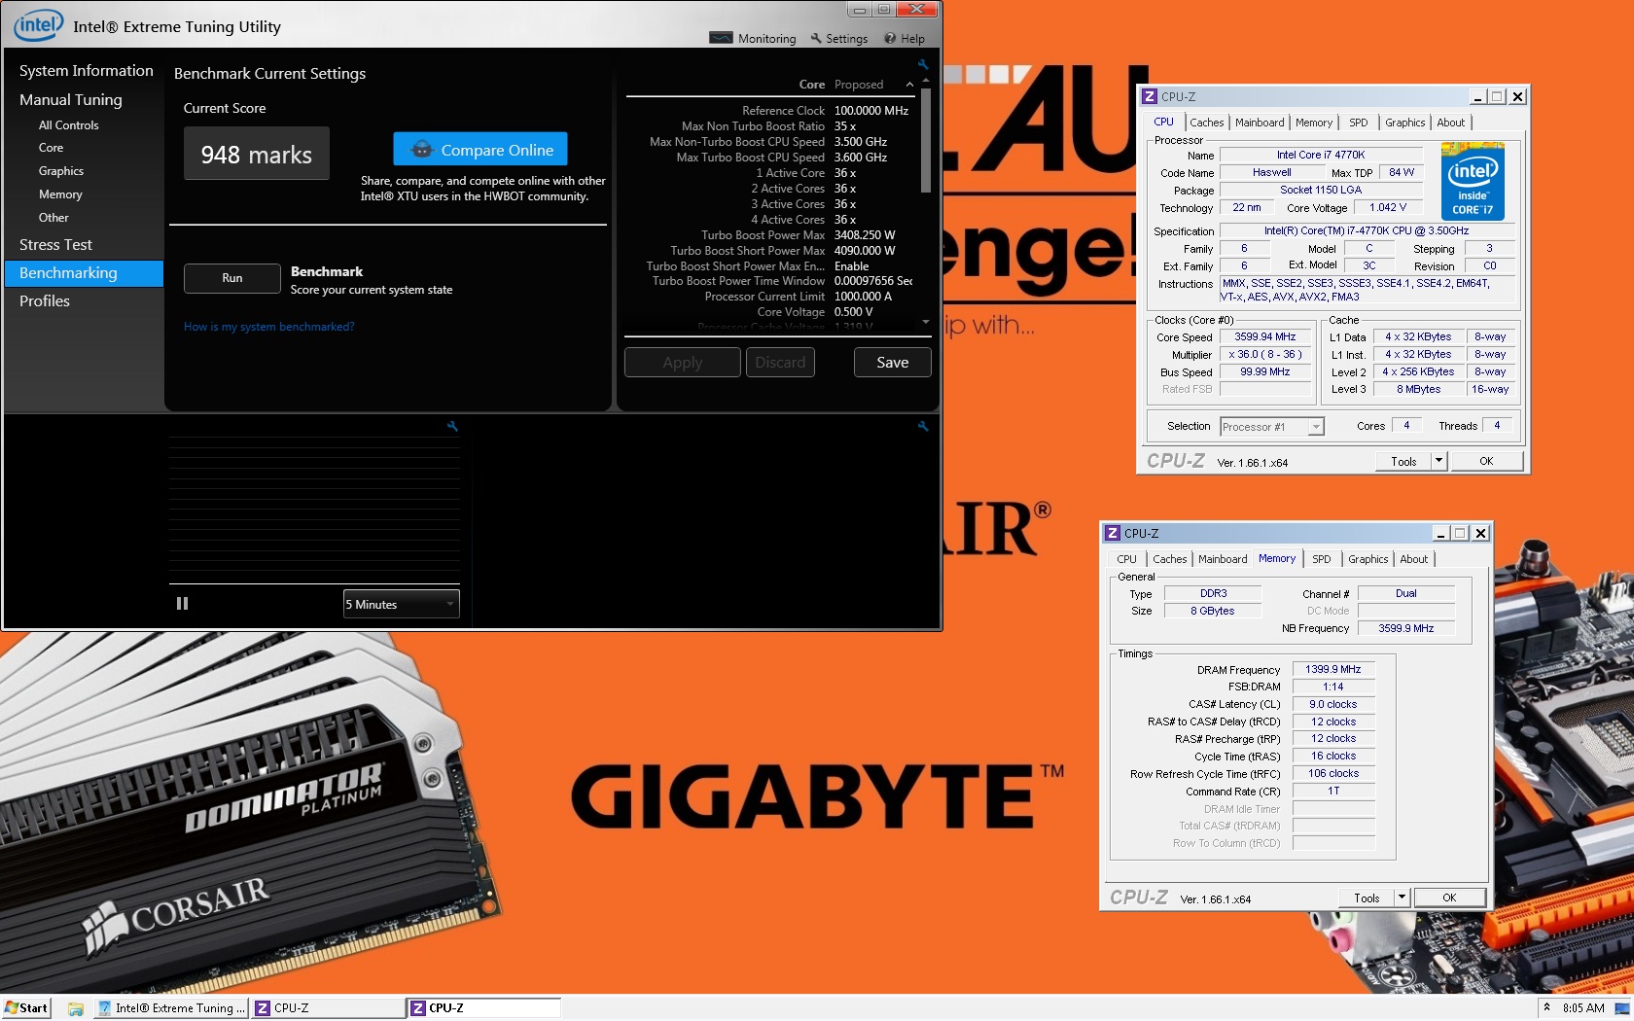Click CPU-Z title icon in upper window
The width and height of the screenshot is (1634, 1021).
[x=1150, y=96]
